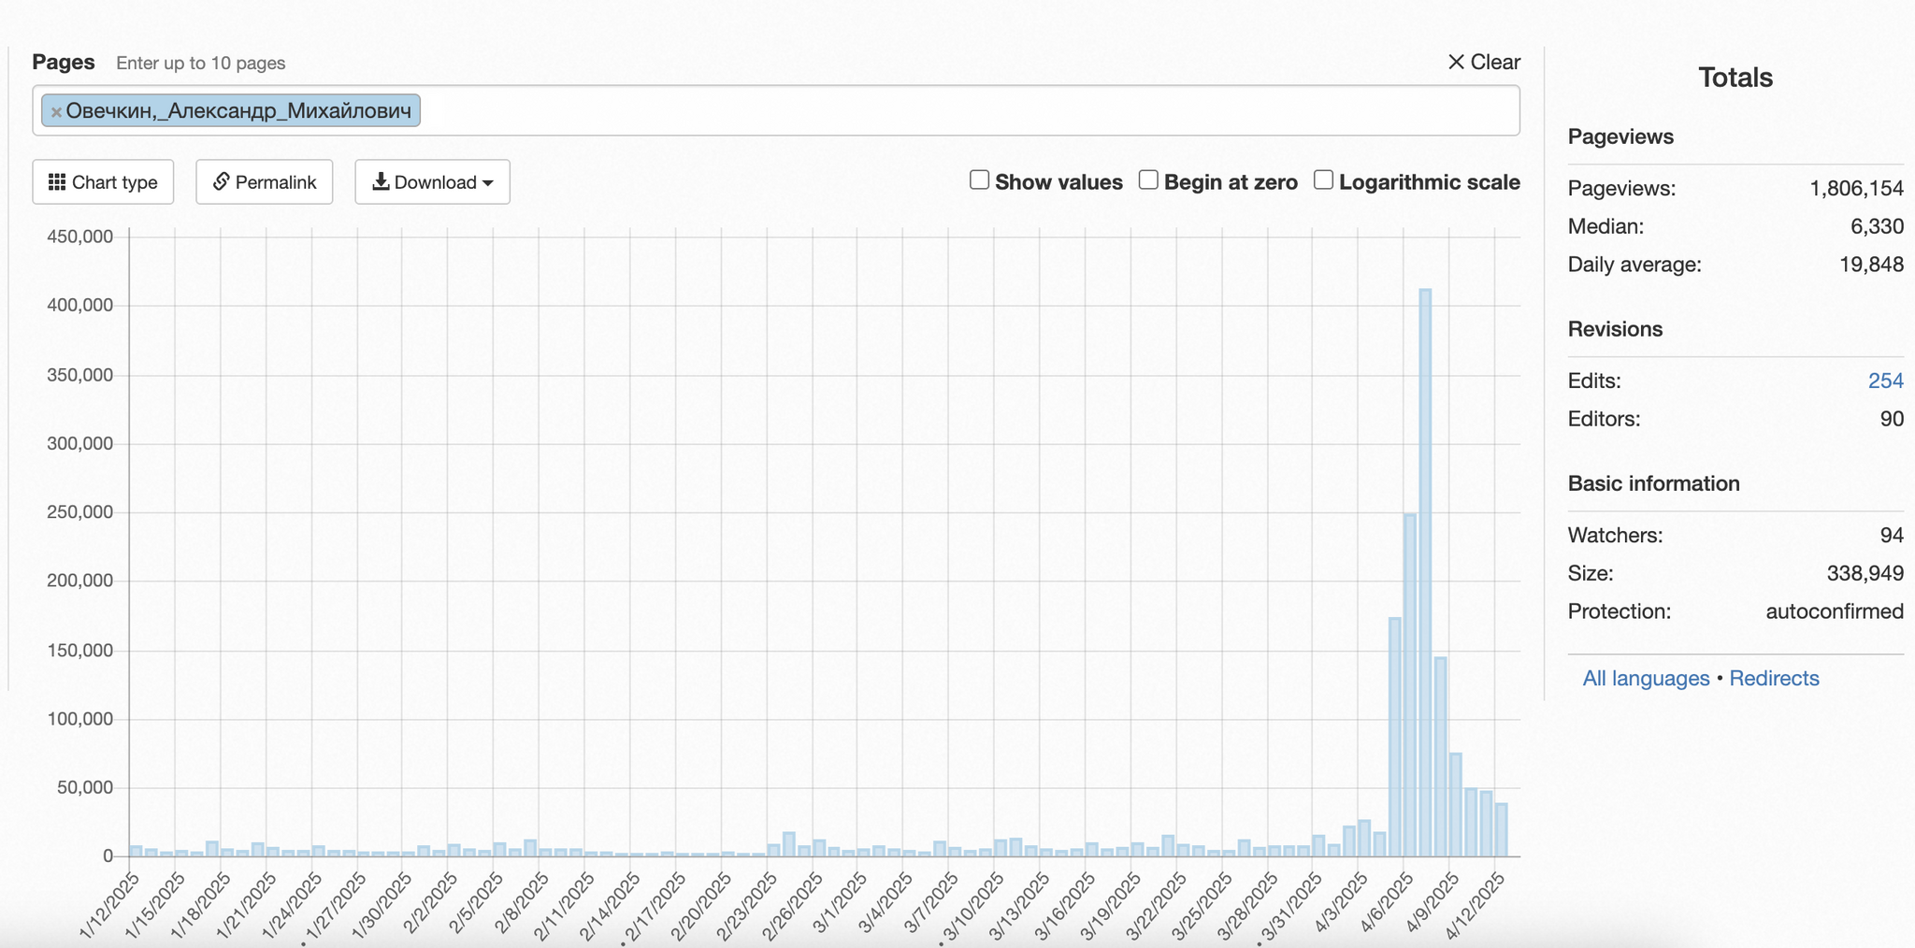The height and width of the screenshot is (948, 1915).
Task: Click the Pages label
Action: pos(64,62)
